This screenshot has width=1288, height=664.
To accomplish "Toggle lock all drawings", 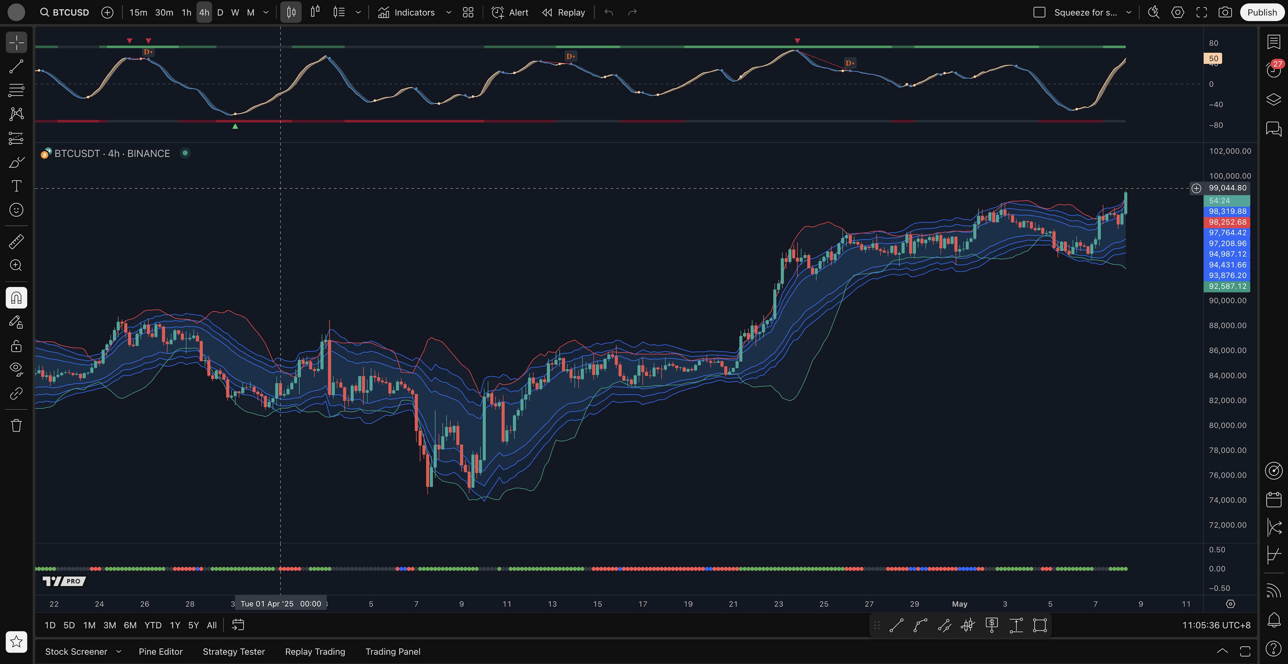I will tap(16, 346).
